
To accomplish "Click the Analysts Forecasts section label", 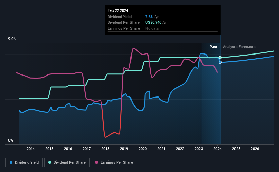I will pyautogui.click(x=239, y=47).
